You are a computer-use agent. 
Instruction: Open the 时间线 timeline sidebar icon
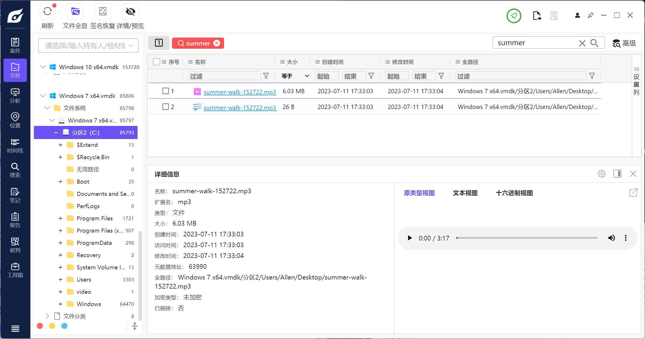click(x=15, y=145)
